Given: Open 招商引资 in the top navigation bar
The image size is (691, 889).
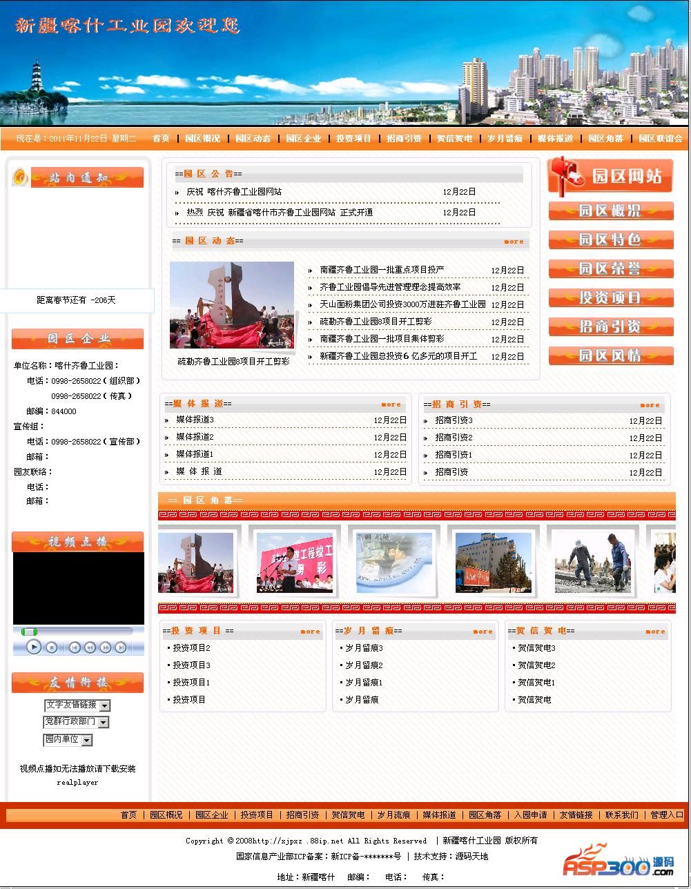Looking at the screenshot, I should [x=404, y=139].
